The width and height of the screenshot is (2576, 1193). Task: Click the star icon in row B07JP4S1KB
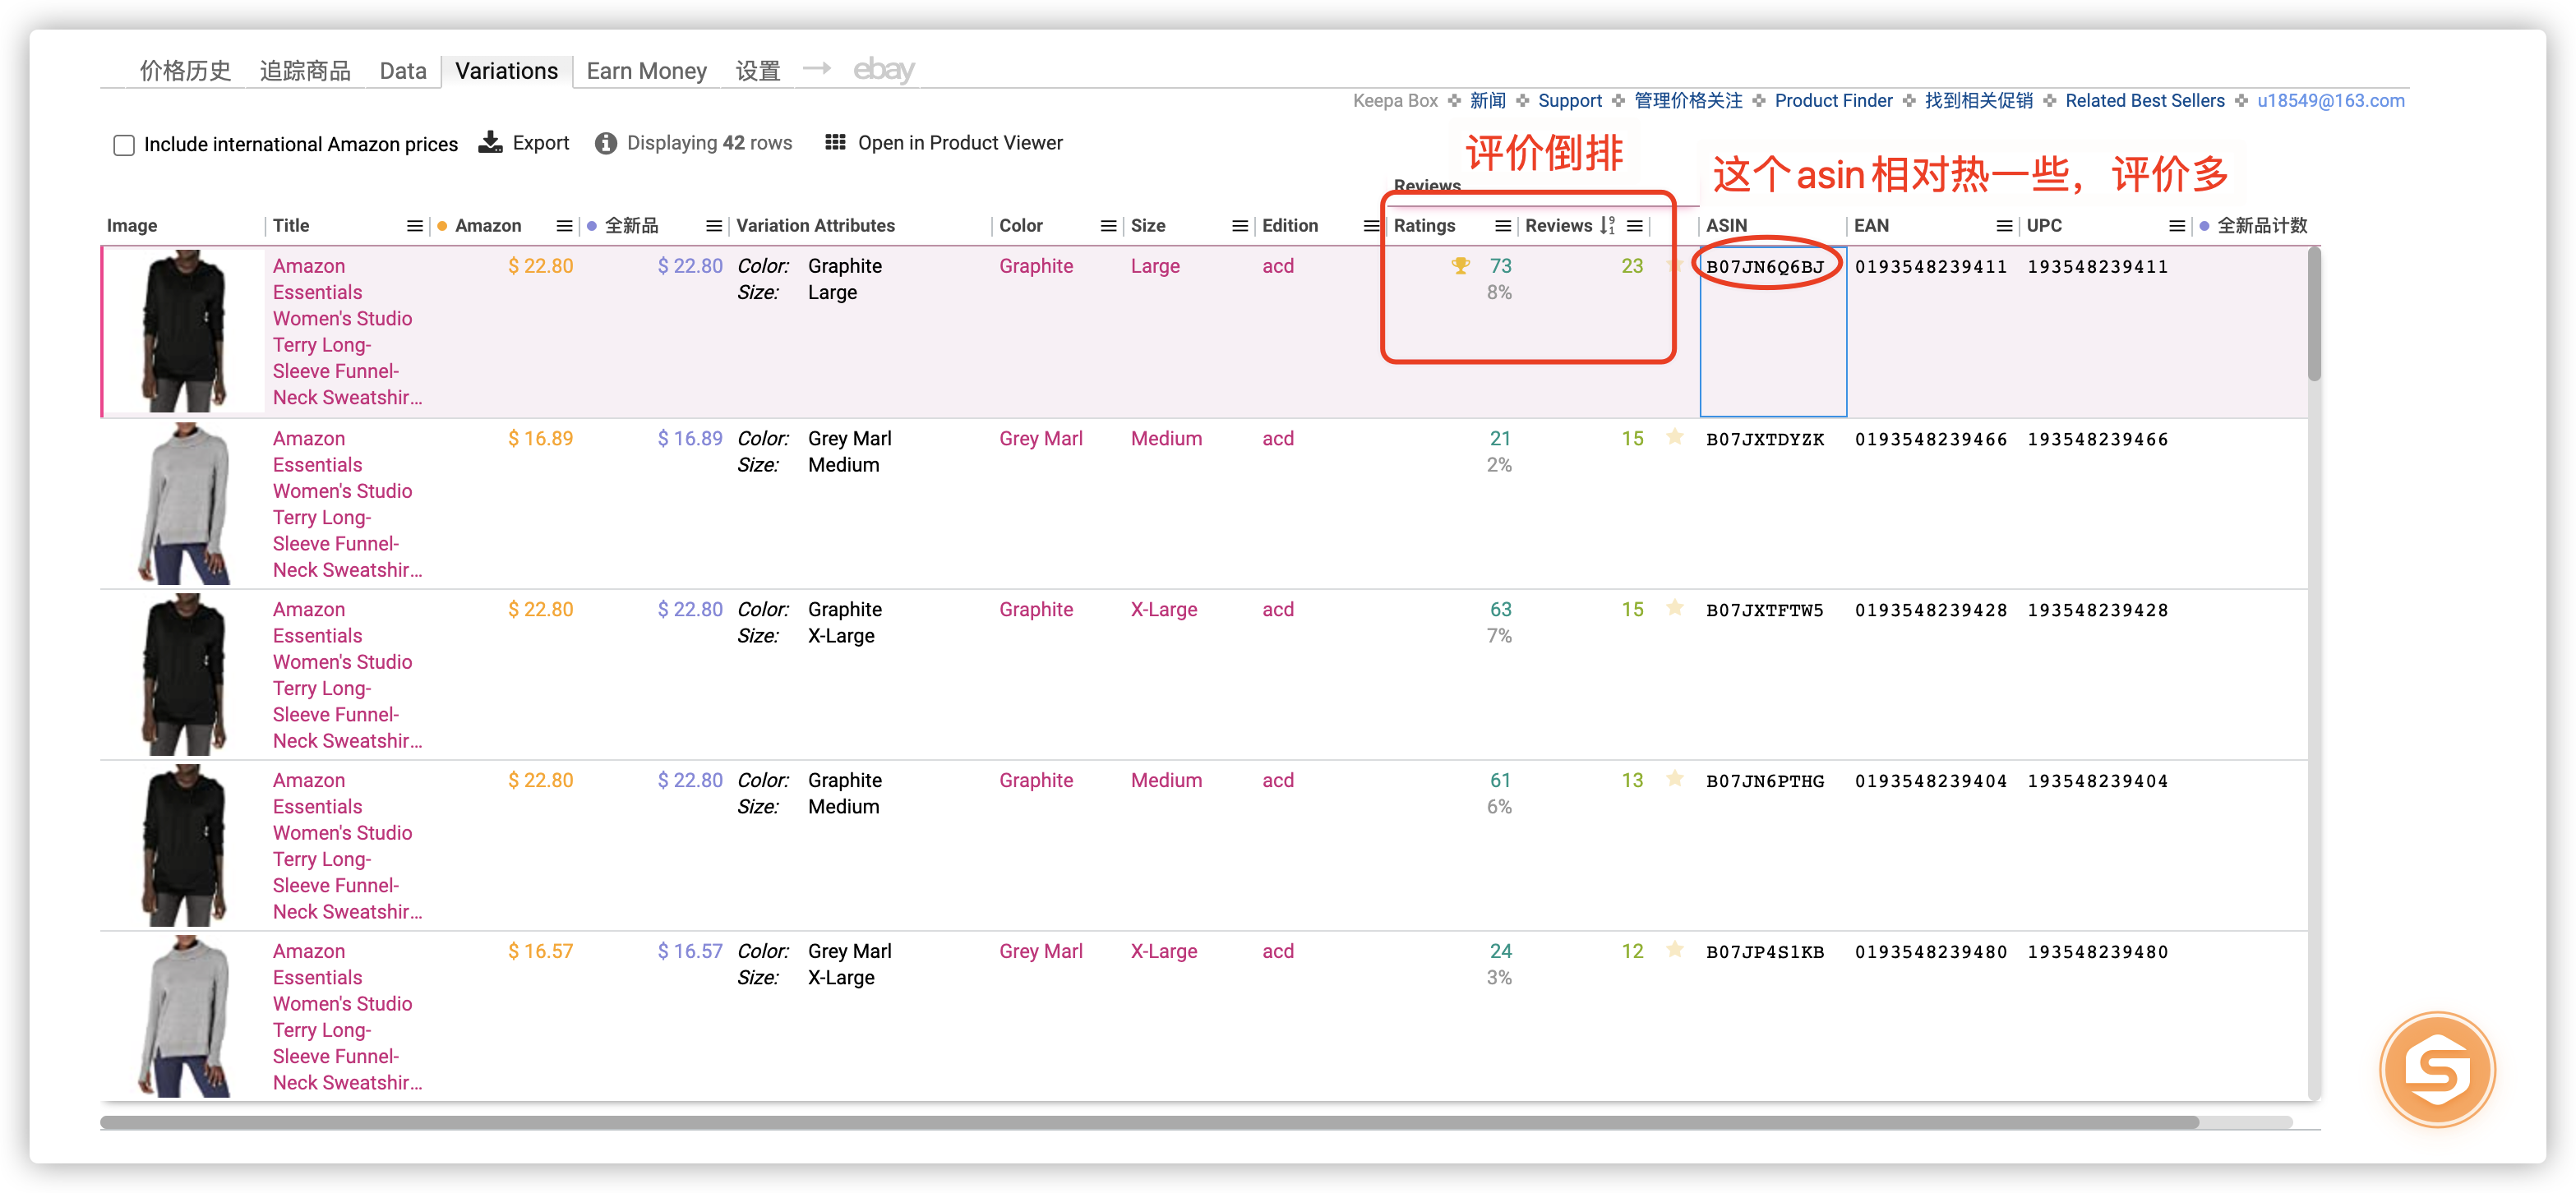1675,951
